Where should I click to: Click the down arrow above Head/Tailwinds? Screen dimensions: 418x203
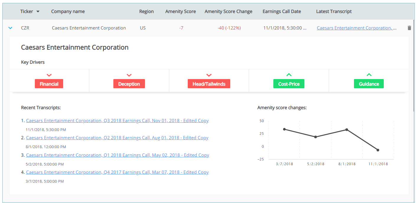(209, 75)
